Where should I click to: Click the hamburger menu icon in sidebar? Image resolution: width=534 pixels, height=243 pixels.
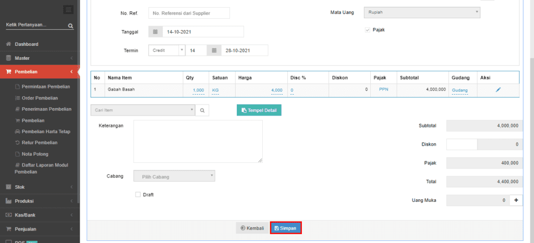(68, 9)
